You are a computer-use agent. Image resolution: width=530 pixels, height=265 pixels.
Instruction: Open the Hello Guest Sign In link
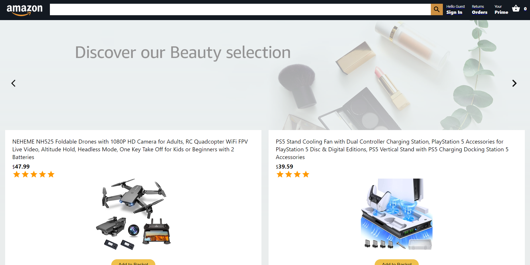tap(455, 9)
